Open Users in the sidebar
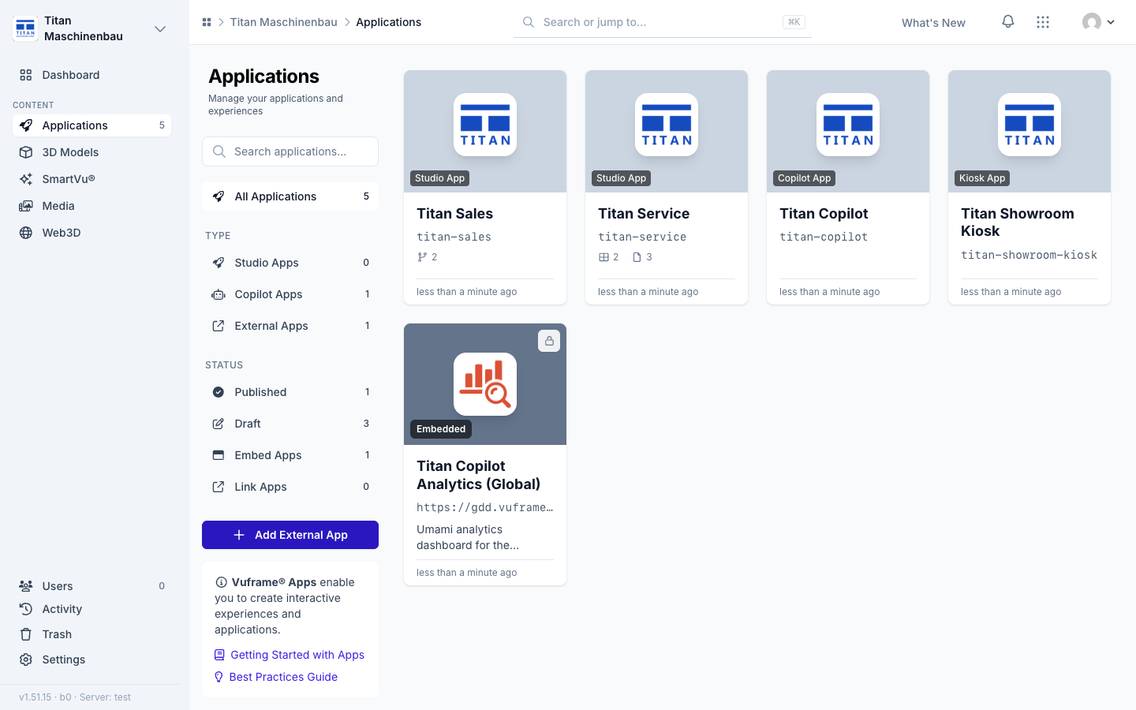The width and height of the screenshot is (1136, 710). pyautogui.click(x=92, y=586)
